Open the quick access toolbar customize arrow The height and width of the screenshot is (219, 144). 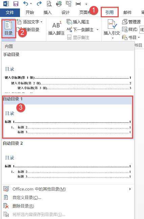pos(86,4)
